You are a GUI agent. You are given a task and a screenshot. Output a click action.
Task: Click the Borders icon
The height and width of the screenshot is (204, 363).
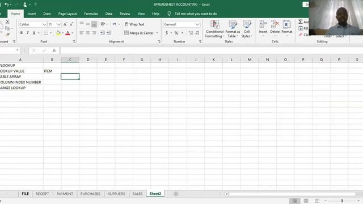pos(46,33)
